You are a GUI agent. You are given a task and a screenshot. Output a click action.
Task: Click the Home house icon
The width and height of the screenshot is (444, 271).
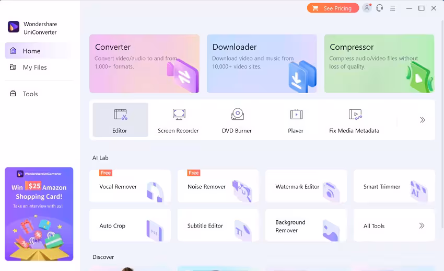13,51
